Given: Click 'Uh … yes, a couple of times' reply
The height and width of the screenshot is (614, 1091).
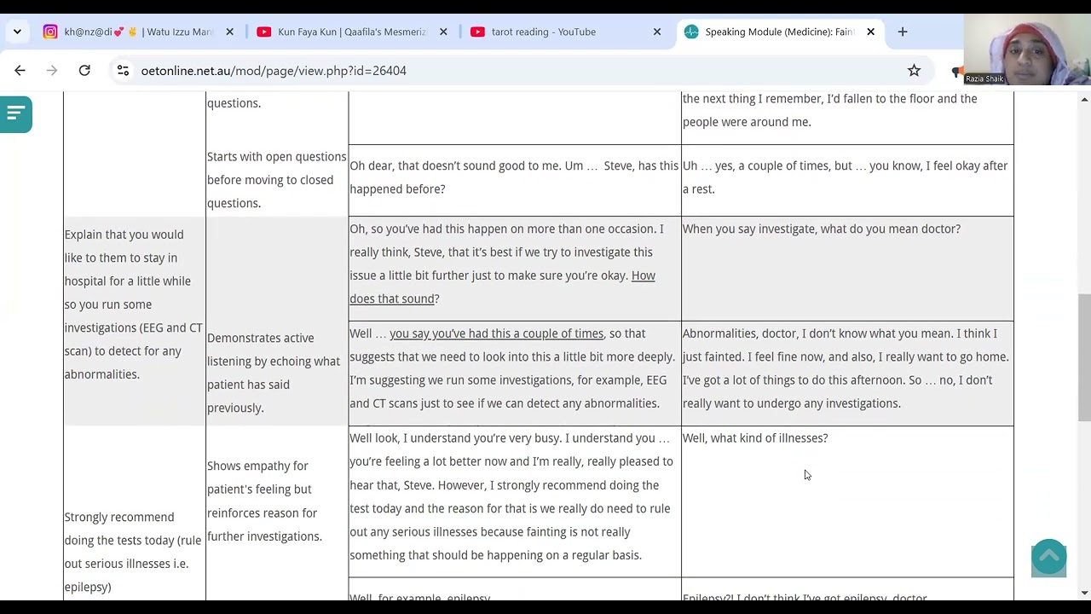Looking at the screenshot, I should pos(845,177).
